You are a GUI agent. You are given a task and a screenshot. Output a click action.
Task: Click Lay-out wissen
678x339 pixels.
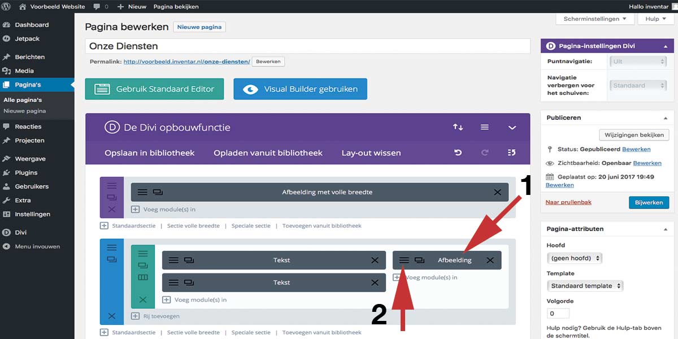tap(371, 153)
